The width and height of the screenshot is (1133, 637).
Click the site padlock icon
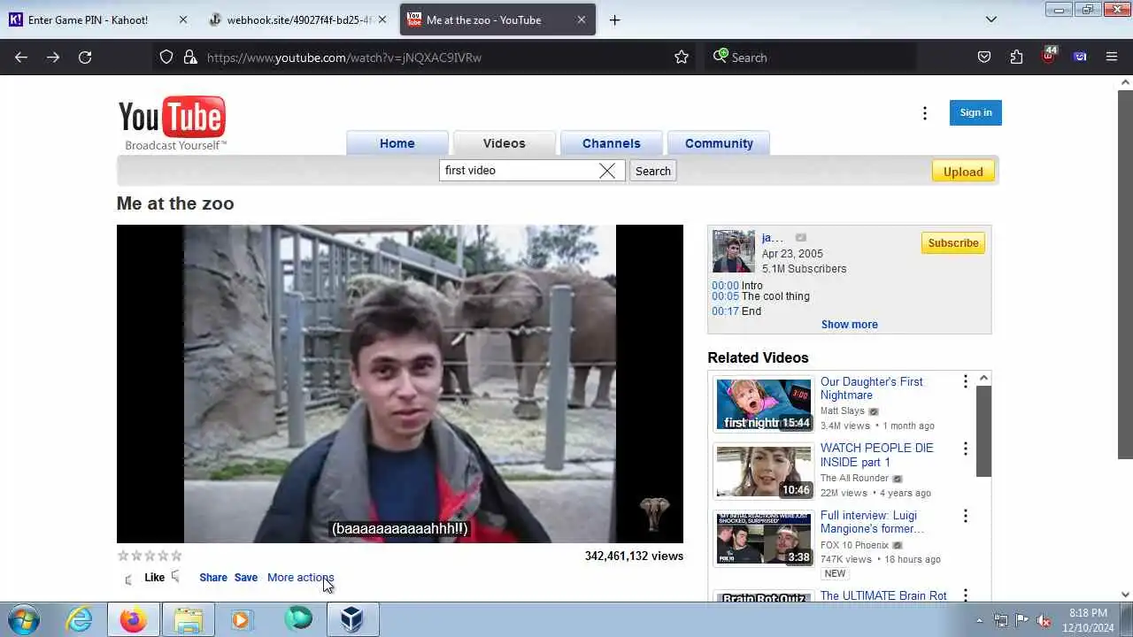click(189, 58)
